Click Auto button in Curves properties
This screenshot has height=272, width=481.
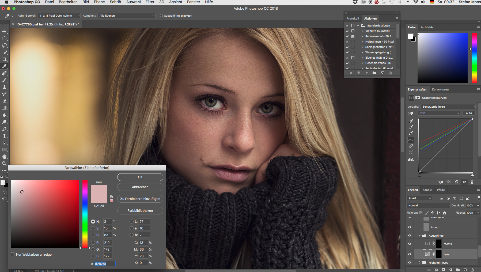[x=469, y=113]
